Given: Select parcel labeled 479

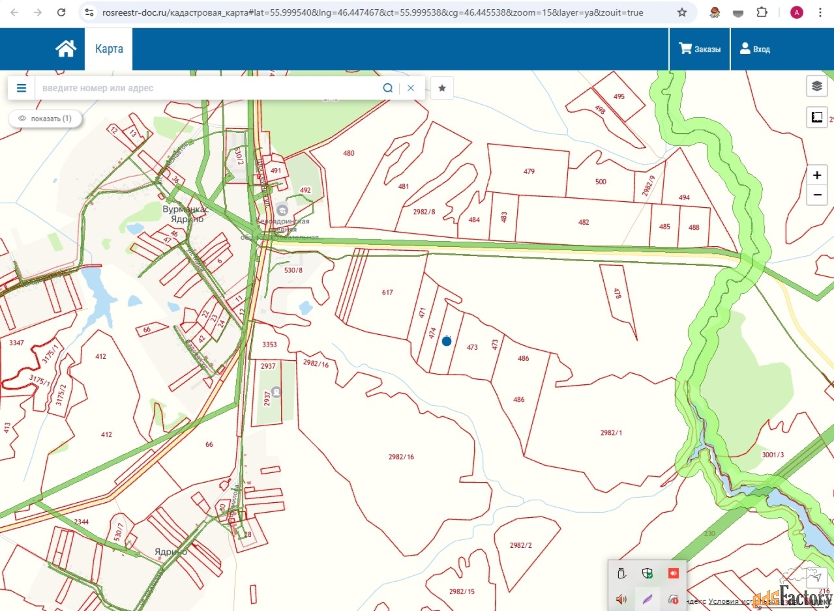Looking at the screenshot, I should click(x=529, y=172).
